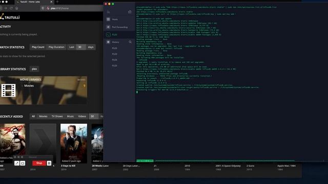This screenshot has width=328, height=184.
Task: Click the PLEX terminal session icon
Action: [x=108, y=35]
